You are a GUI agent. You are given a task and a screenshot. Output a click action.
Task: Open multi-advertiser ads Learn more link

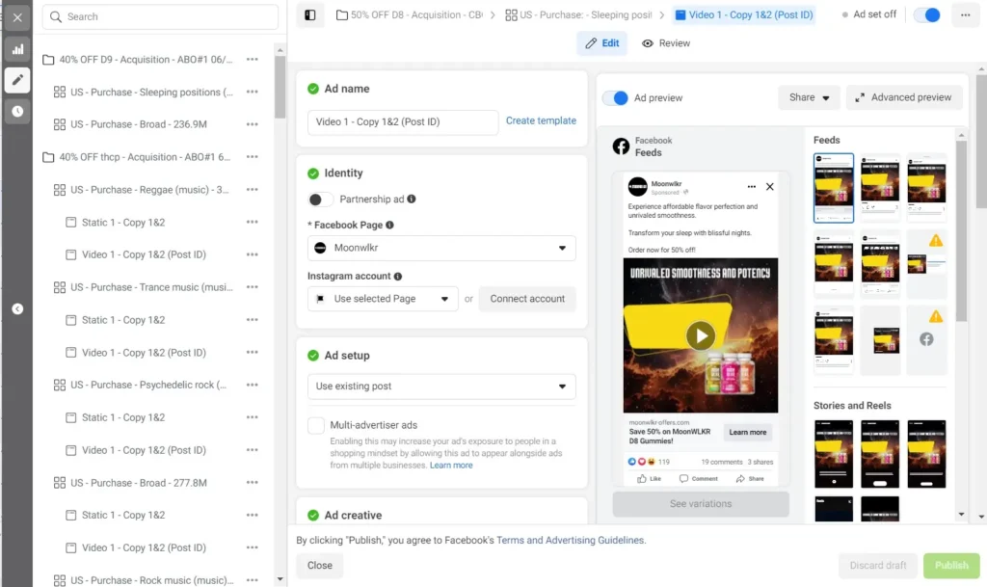tap(451, 466)
